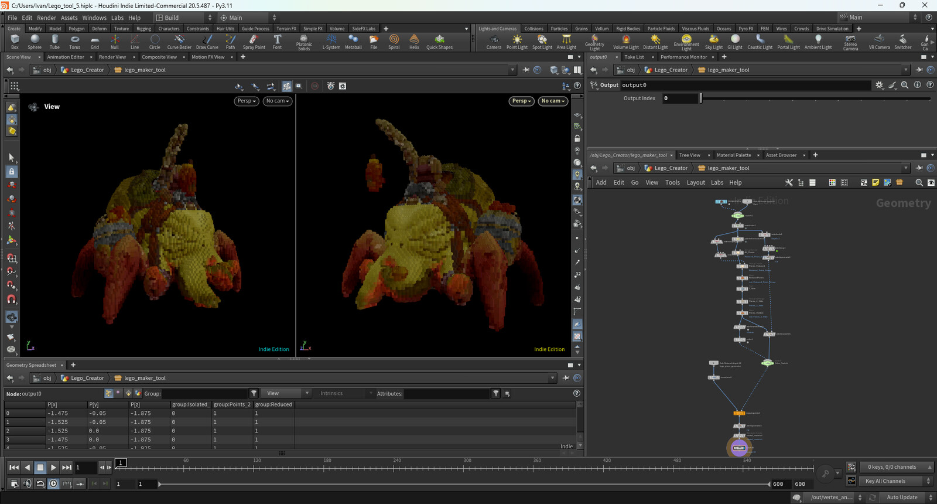This screenshot has width=937, height=504.
Task: Select the Metaball shelf tool
Action: 353,42
